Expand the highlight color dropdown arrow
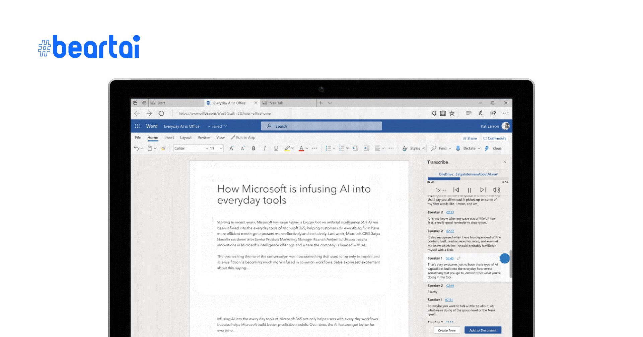Image resolution: width=643 pixels, height=337 pixels. click(x=293, y=148)
